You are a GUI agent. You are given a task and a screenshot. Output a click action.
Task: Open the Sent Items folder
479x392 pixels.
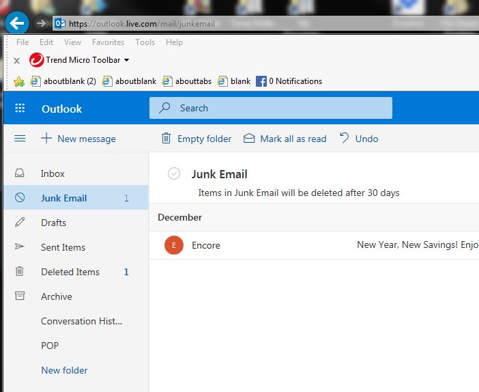76,247
